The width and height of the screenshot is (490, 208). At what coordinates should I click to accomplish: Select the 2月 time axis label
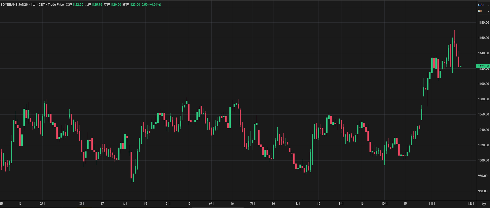point(42,204)
